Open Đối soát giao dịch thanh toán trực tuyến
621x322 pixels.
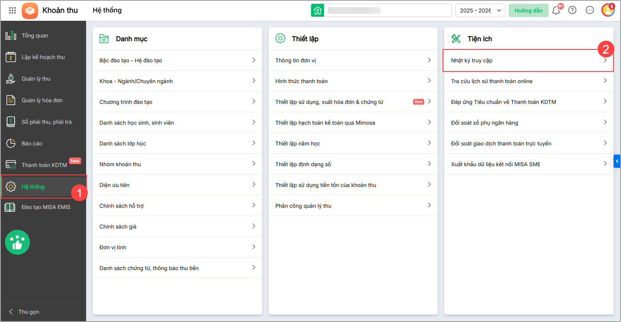click(529, 143)
